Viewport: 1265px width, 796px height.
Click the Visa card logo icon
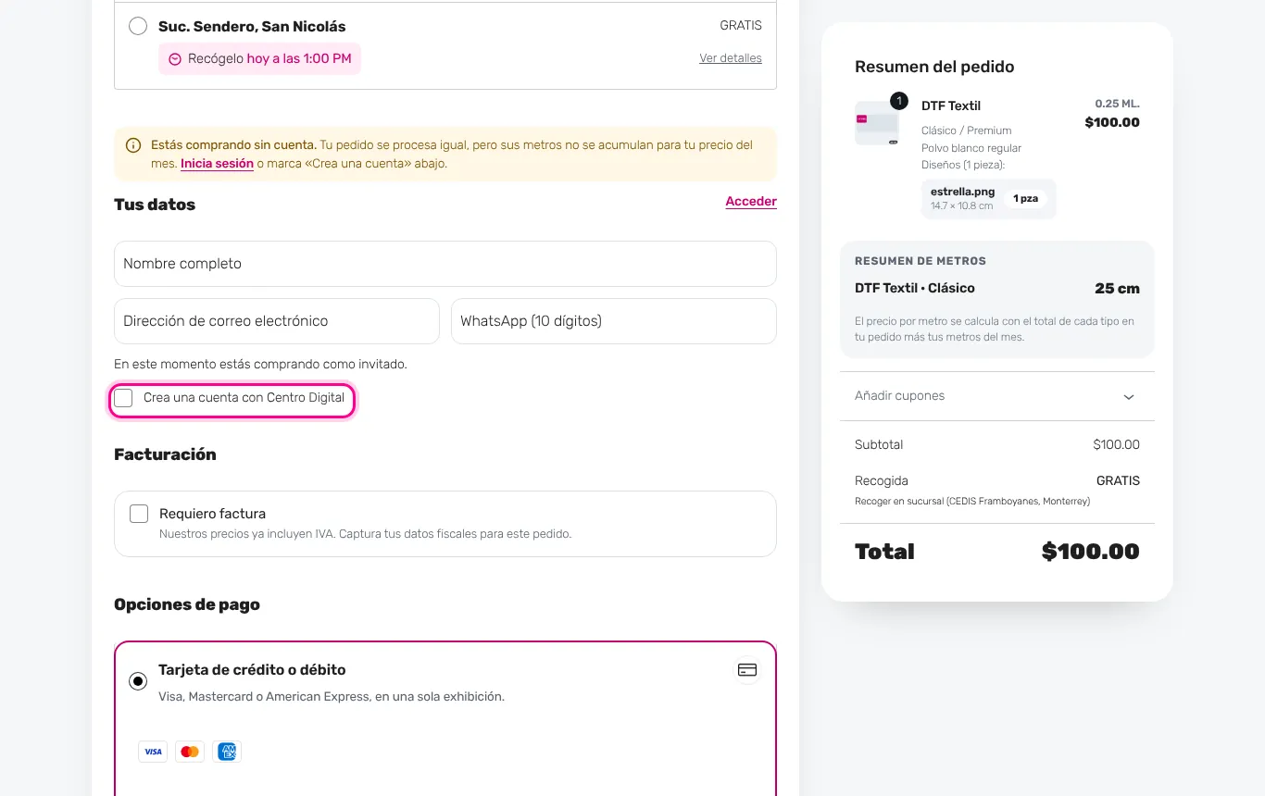(153, 752)
